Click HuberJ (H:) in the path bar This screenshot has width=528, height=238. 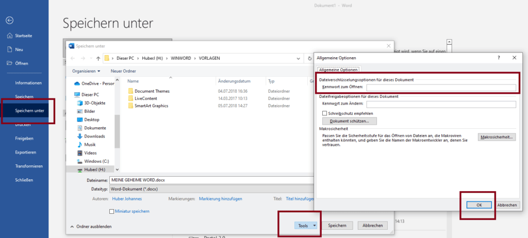(152, 58)
